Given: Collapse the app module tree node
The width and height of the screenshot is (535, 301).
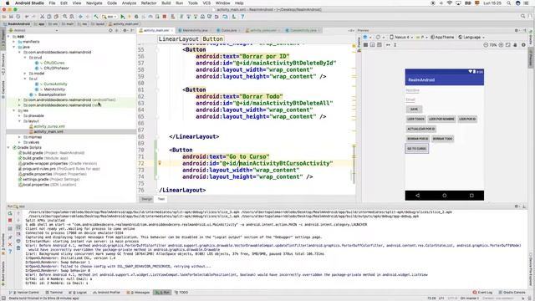Looking at the screenshot, I should click(x=8, y=36).
